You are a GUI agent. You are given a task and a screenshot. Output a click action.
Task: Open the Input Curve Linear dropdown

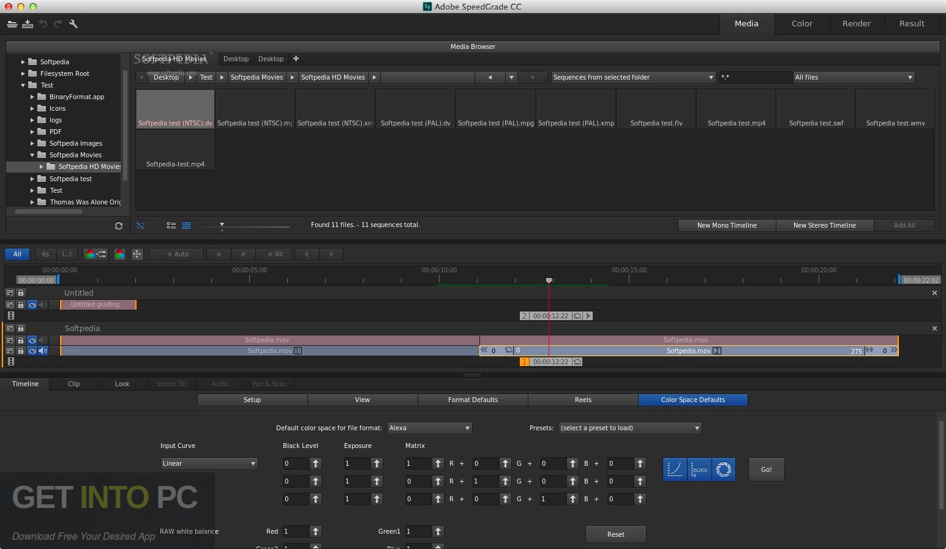pyautogui.click(x=209, y=463)
